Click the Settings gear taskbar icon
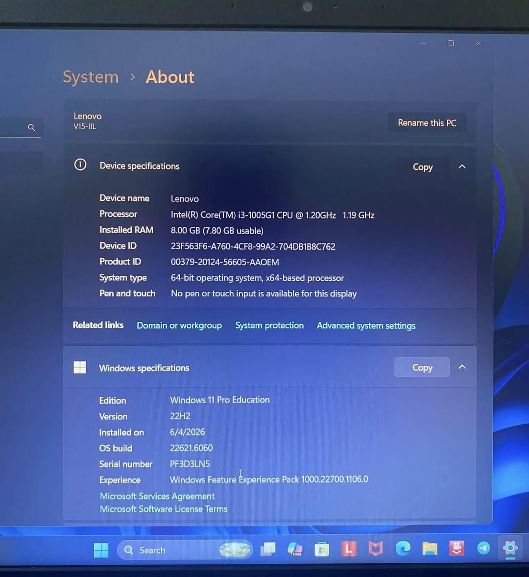Viewport: 529px width, 577px height. 510,548
